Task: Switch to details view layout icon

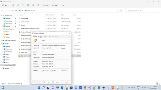Action: tap(157, 84)
